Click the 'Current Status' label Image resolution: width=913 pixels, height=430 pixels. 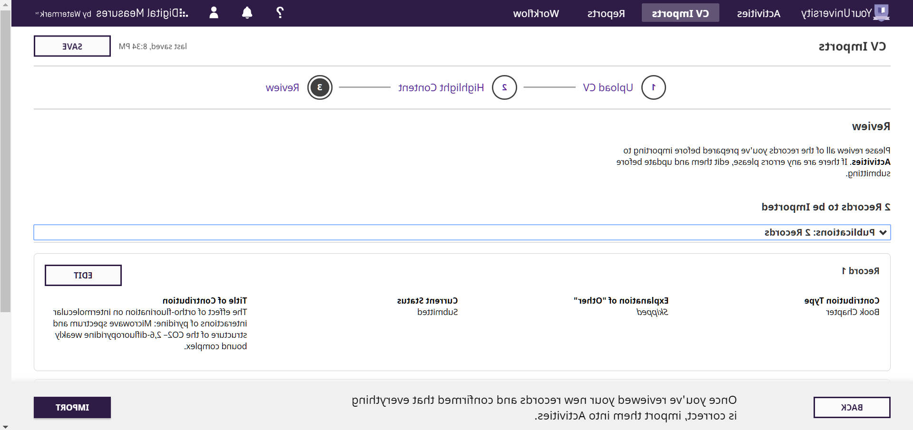pyautogui.click(x=428, y=301)
